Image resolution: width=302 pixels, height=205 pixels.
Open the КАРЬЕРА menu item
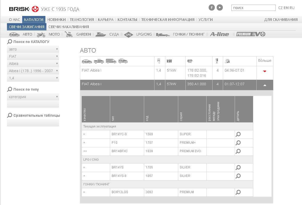[x=105, y=20]
